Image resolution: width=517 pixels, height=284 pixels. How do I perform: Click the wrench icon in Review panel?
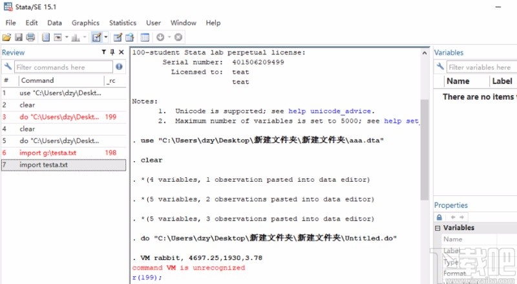(x=8, y=67)
